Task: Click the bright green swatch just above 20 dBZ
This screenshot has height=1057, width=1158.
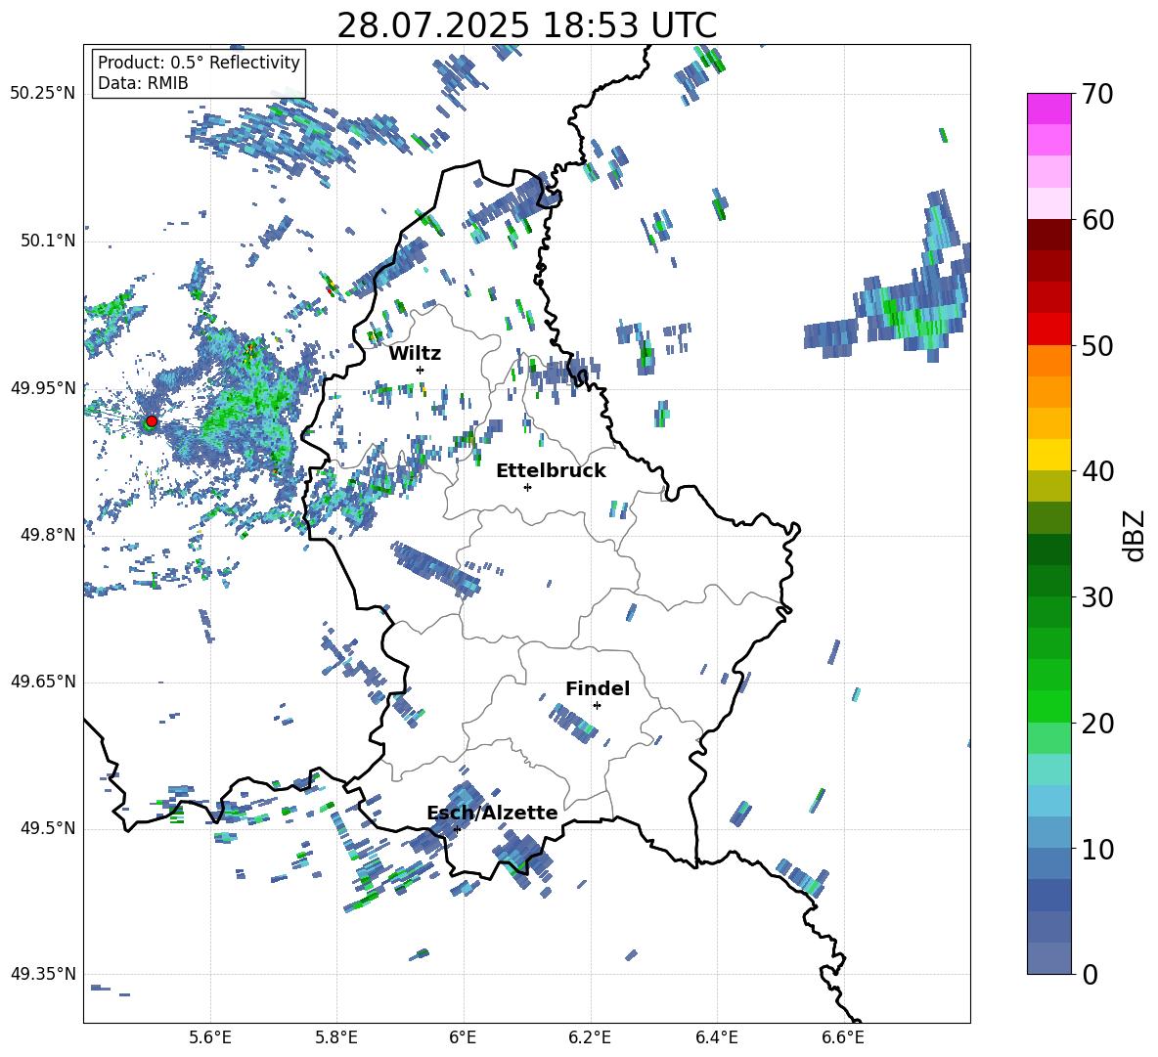Action: [1048, 706]
